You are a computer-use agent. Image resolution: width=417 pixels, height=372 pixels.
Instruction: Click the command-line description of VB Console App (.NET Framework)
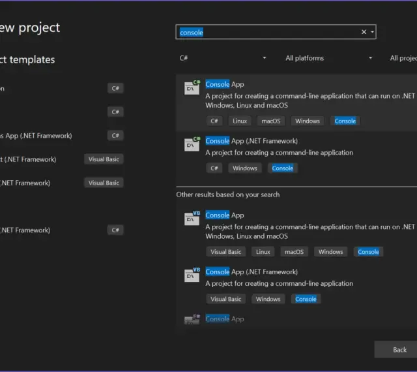[279, 283]
